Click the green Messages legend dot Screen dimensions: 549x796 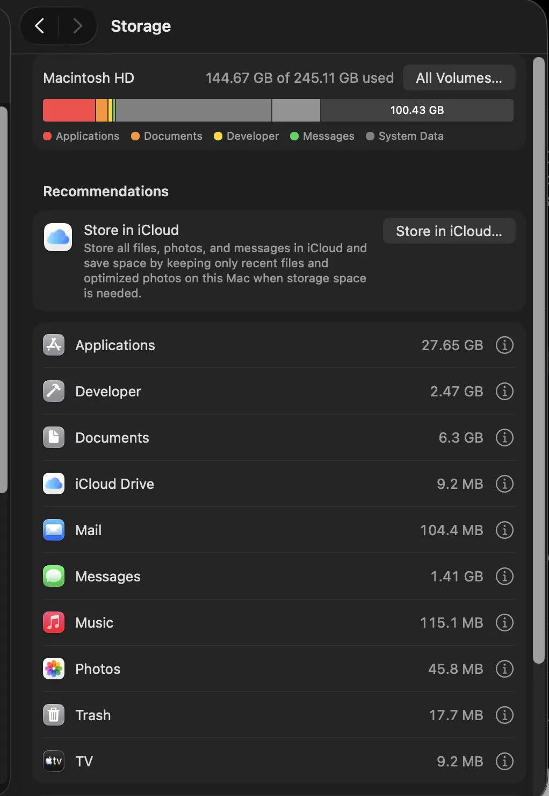(x=294, y=136)
